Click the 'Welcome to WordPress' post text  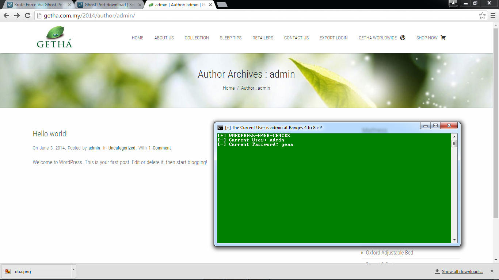point(120,162)
